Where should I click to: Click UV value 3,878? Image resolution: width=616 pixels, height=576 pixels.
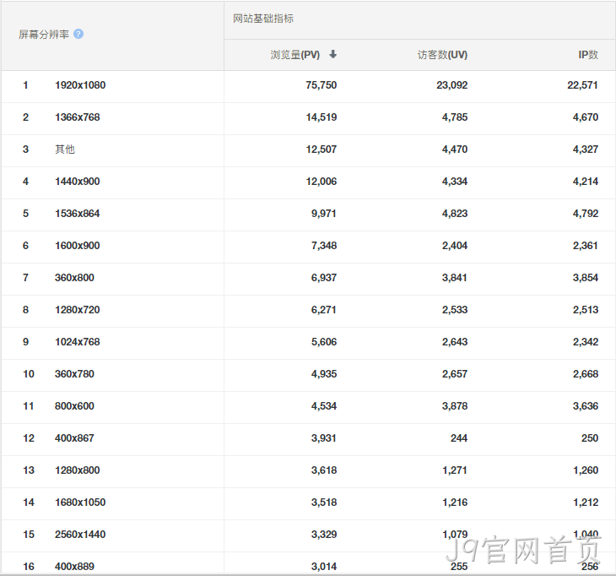[455, 406]
